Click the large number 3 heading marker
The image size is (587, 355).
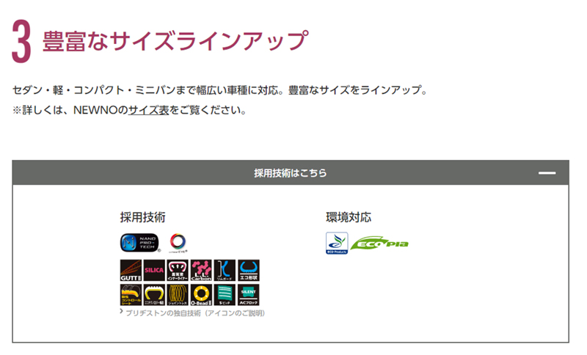click(21, 41)
